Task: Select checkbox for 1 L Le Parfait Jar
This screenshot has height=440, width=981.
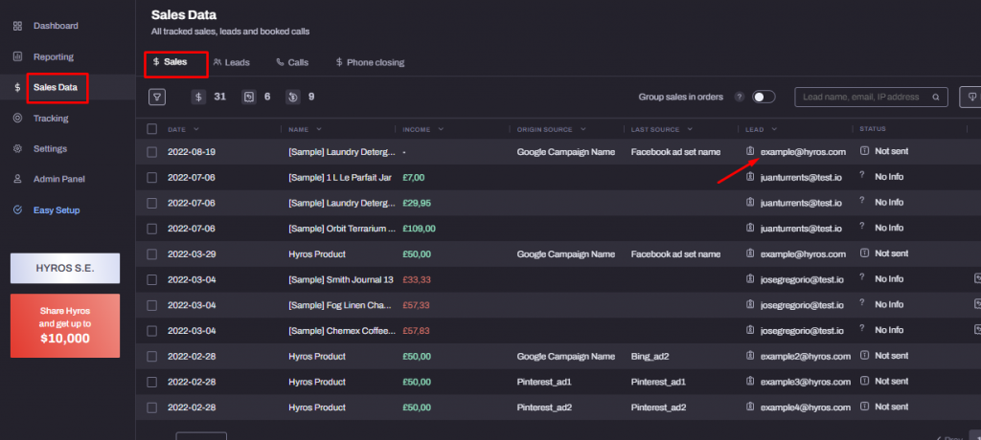Action: (152, 178)
